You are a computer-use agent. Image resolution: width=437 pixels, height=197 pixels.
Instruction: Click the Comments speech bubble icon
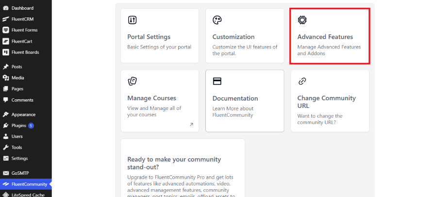tap(5, 100)
